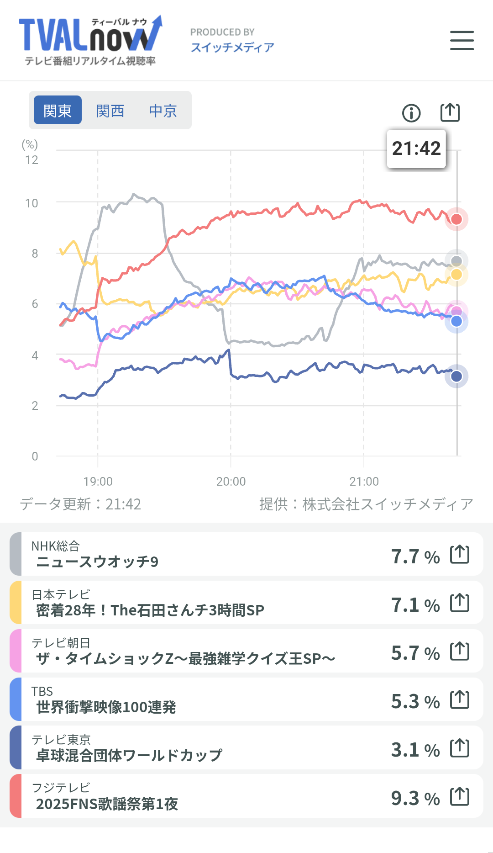493x853 pixels.
Task: Switch to the 関西 region tab
Action: point(110,110)
